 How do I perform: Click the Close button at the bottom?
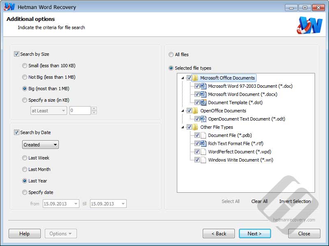(x=304, y=233)
